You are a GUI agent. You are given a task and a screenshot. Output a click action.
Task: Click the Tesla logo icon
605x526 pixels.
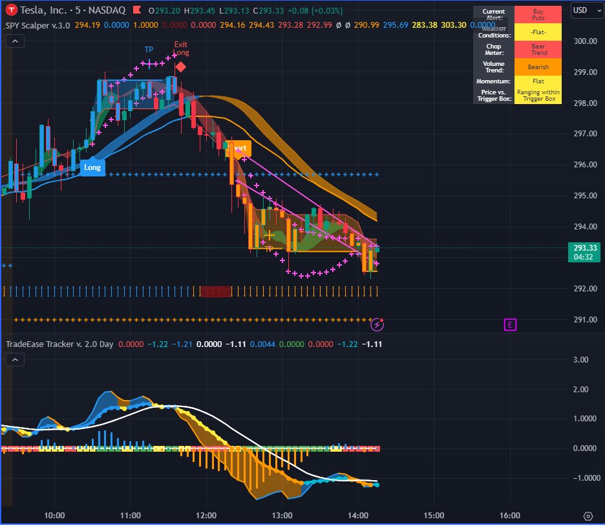click(11, 10)
